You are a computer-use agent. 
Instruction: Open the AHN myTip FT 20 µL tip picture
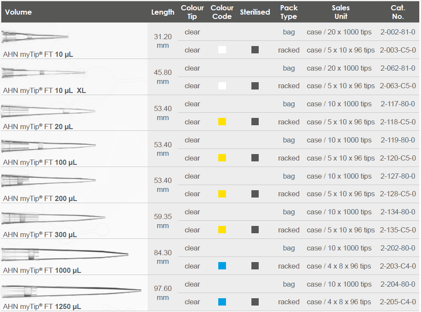coord(48,111)
